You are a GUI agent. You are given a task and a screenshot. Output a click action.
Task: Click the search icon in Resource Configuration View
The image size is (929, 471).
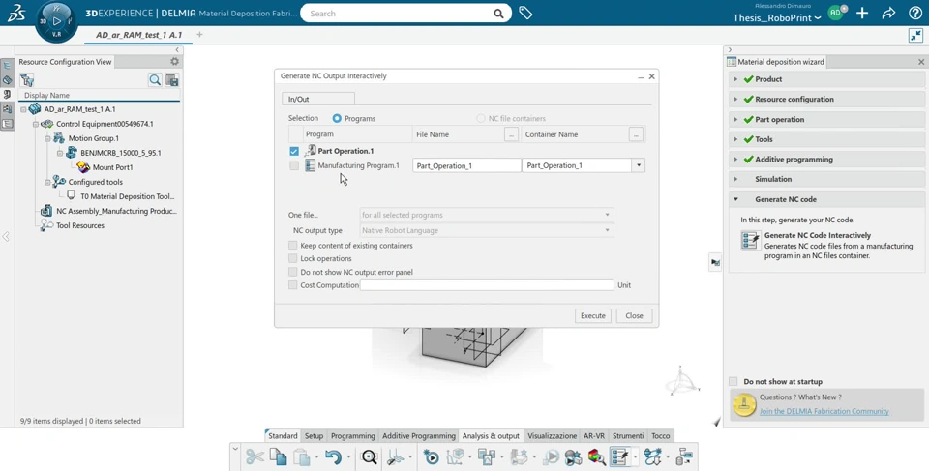pos(155,80)
